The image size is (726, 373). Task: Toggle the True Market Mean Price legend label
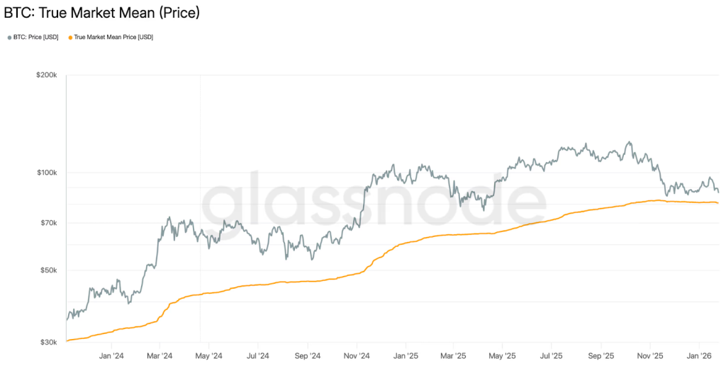[113, 37]
